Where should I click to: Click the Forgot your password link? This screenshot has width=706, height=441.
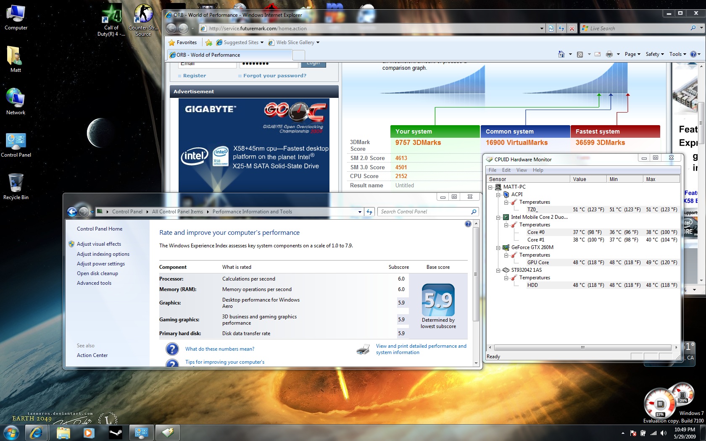pos(275,76)
